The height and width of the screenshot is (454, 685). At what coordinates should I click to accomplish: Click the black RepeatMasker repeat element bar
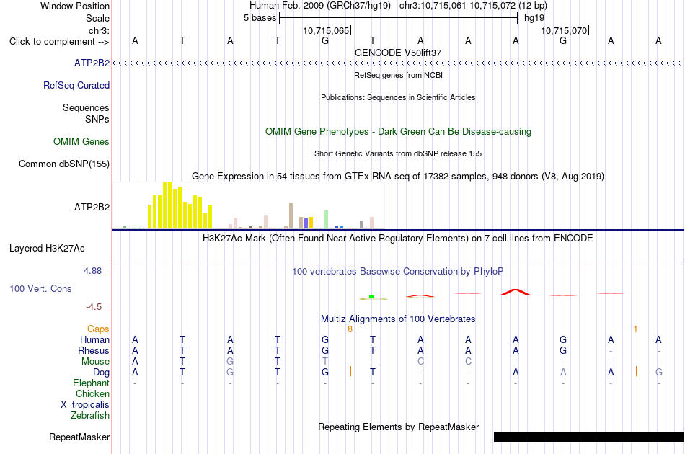(589, 437)
